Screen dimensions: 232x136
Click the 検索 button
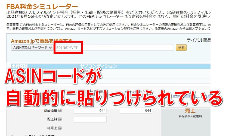181,48
